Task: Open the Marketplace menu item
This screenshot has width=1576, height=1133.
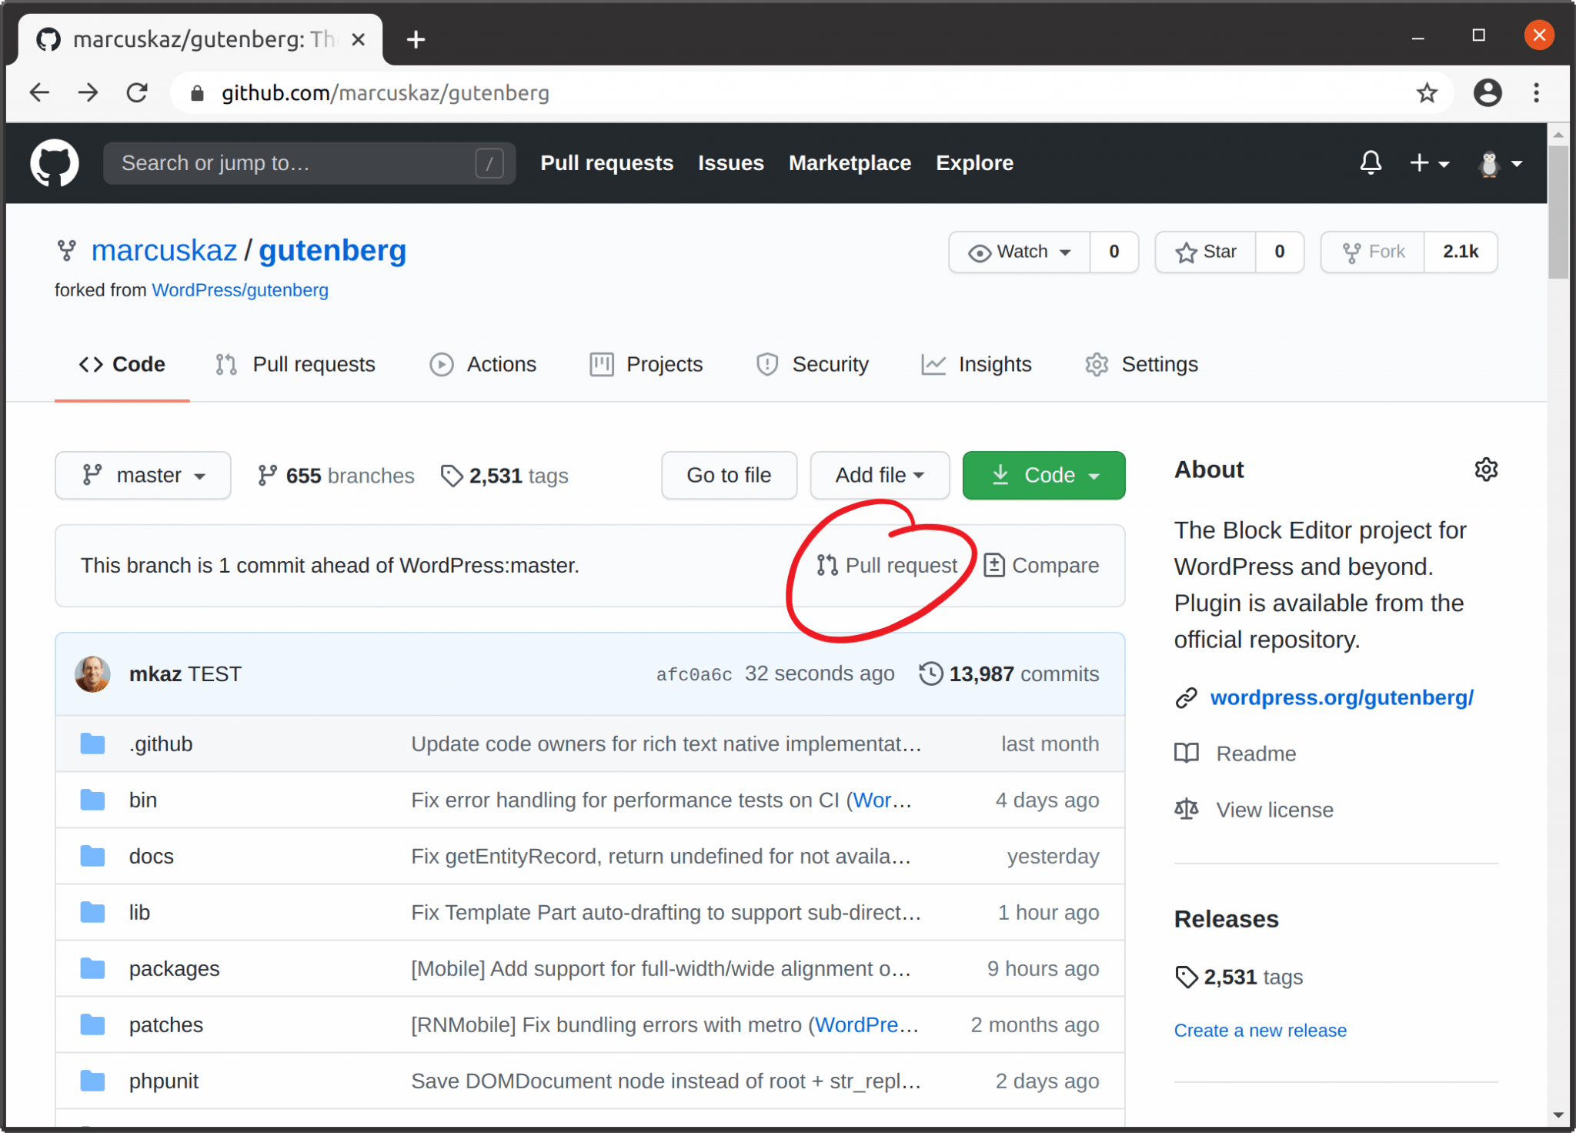Action: click(850, 162)
